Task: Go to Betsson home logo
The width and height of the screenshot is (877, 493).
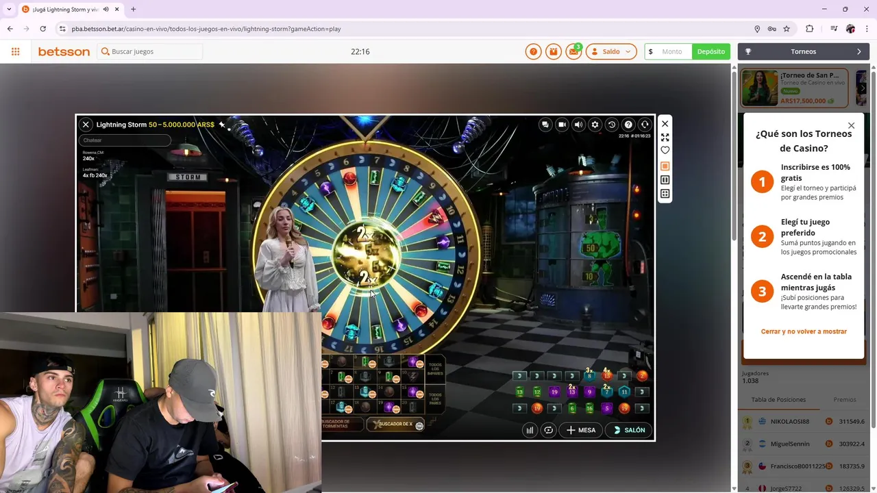Action: tap(64, 51)
